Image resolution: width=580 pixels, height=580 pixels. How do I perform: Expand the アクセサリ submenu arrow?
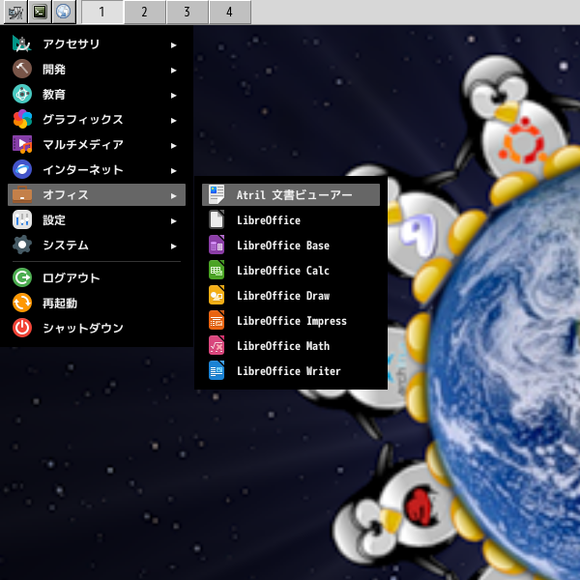173,45
